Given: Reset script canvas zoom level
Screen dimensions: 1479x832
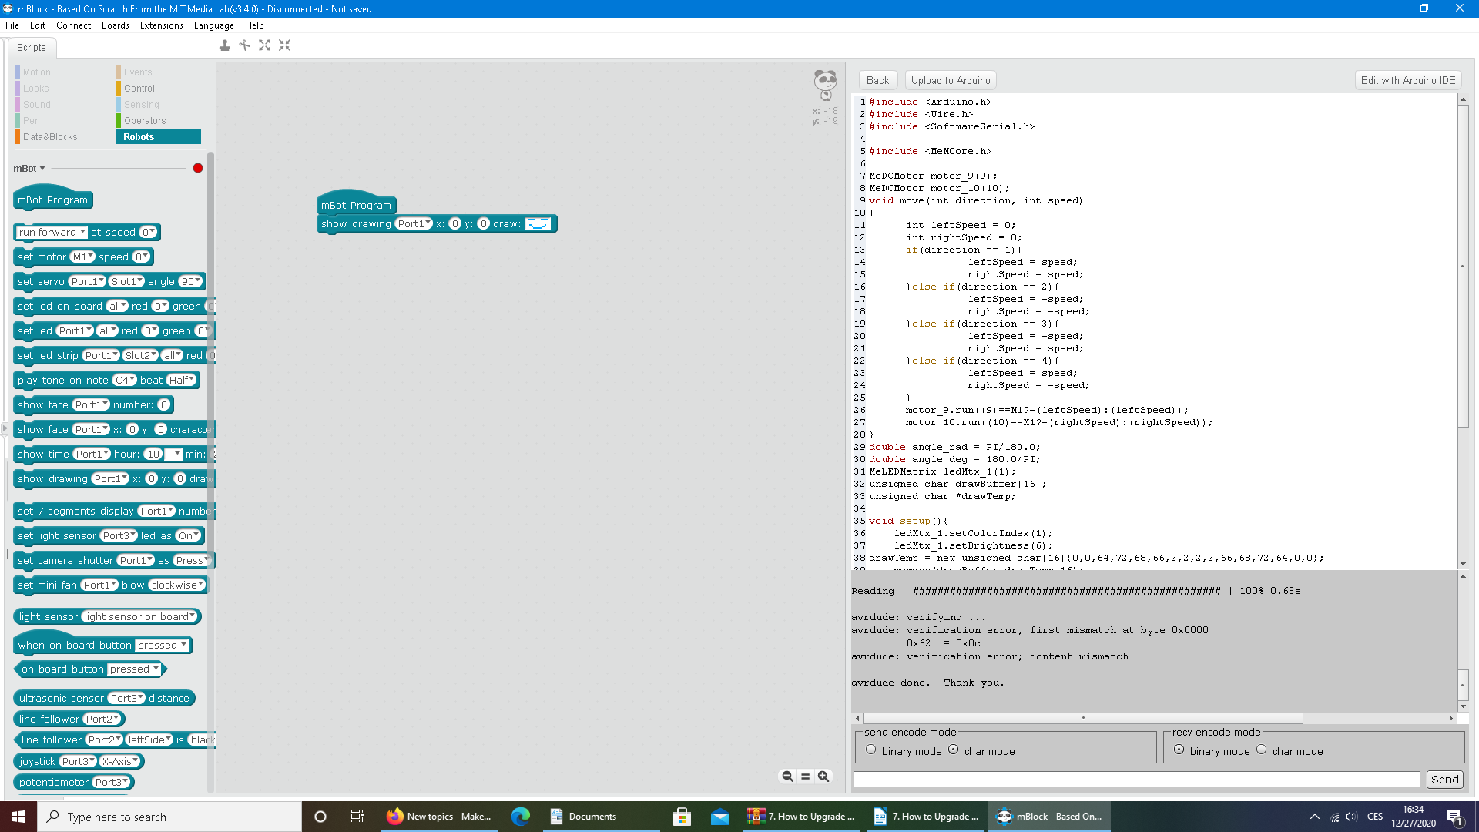Looking at the screenshot, I should (x=805, y=777).
